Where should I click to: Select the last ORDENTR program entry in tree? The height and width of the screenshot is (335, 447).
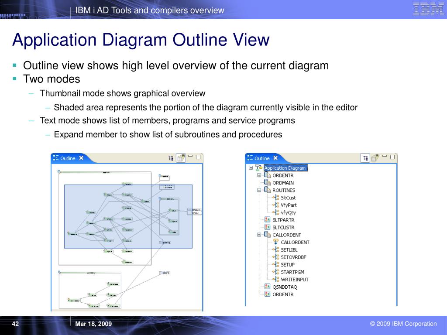click(x=283, y=294)
